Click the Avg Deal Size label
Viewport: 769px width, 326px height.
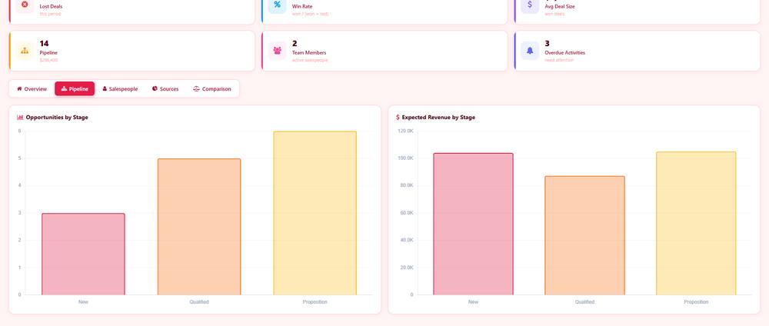pyautogui.click(x=560, y=6)
